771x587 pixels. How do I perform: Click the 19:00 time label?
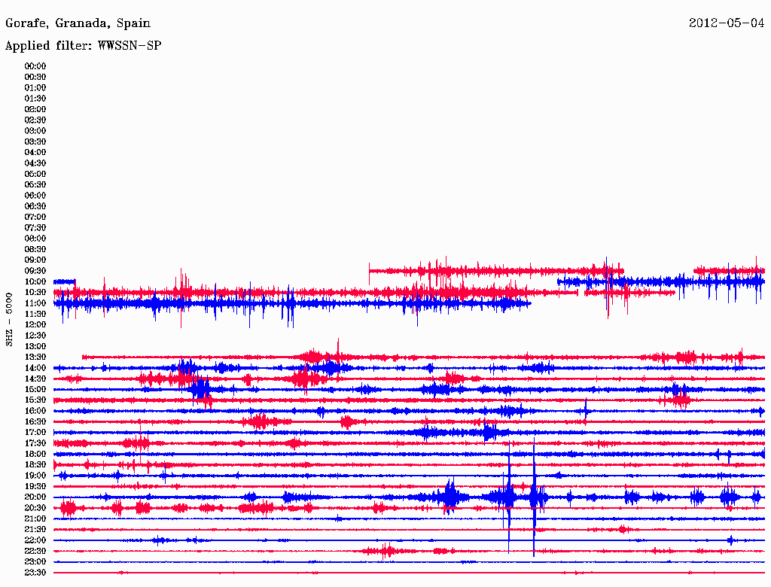click(x=35, y=476)
